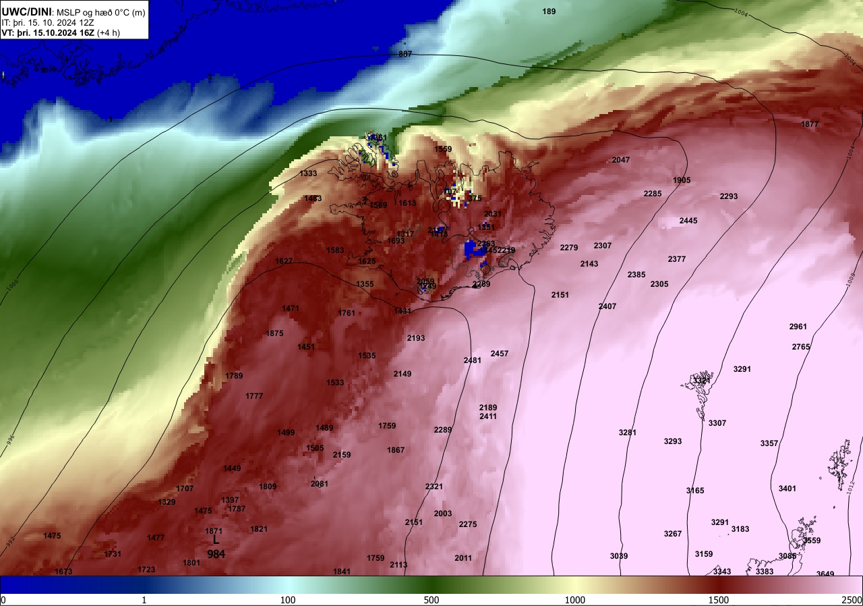
Task: Click the 3293 height value
Action: 673,441
